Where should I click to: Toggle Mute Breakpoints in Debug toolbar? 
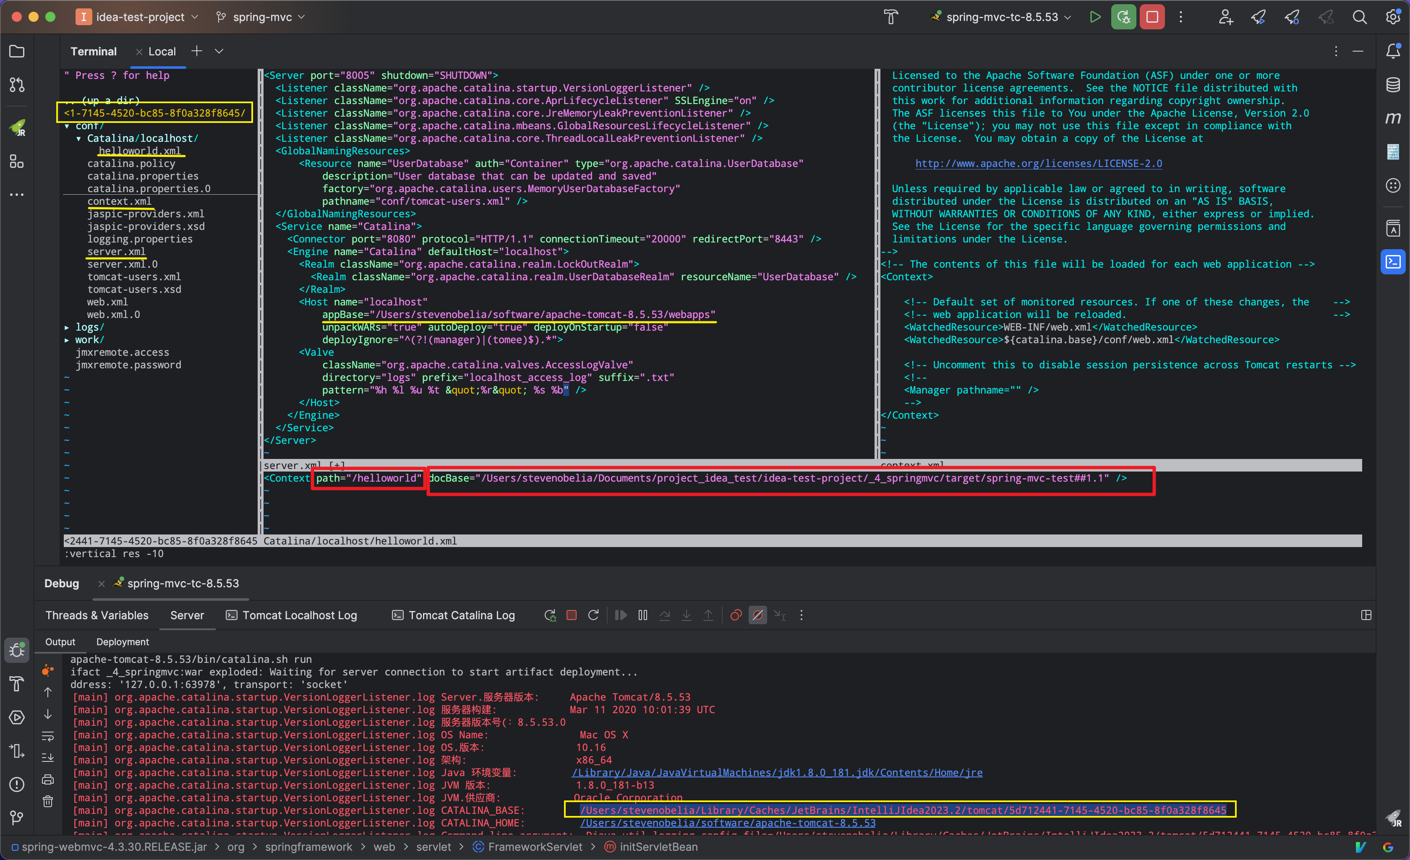click(757, 615)
